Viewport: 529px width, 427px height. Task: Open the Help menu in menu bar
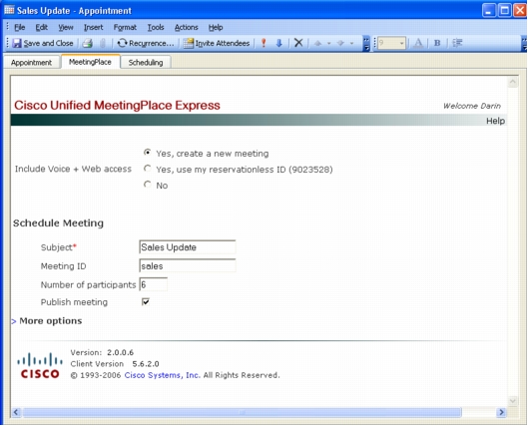click(x=216, y=27)
